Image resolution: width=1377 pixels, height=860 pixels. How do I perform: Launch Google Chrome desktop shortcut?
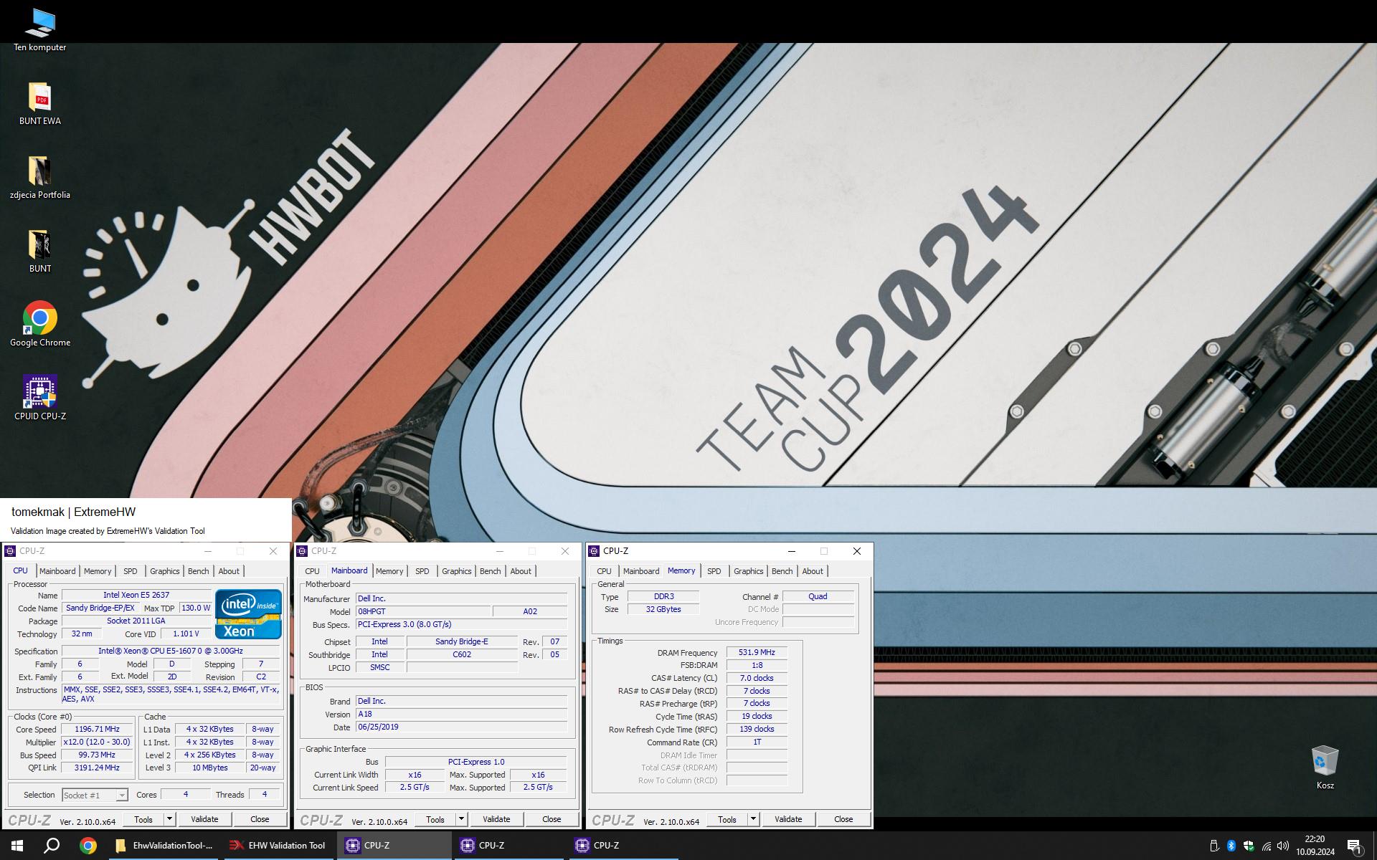[39, 324]
